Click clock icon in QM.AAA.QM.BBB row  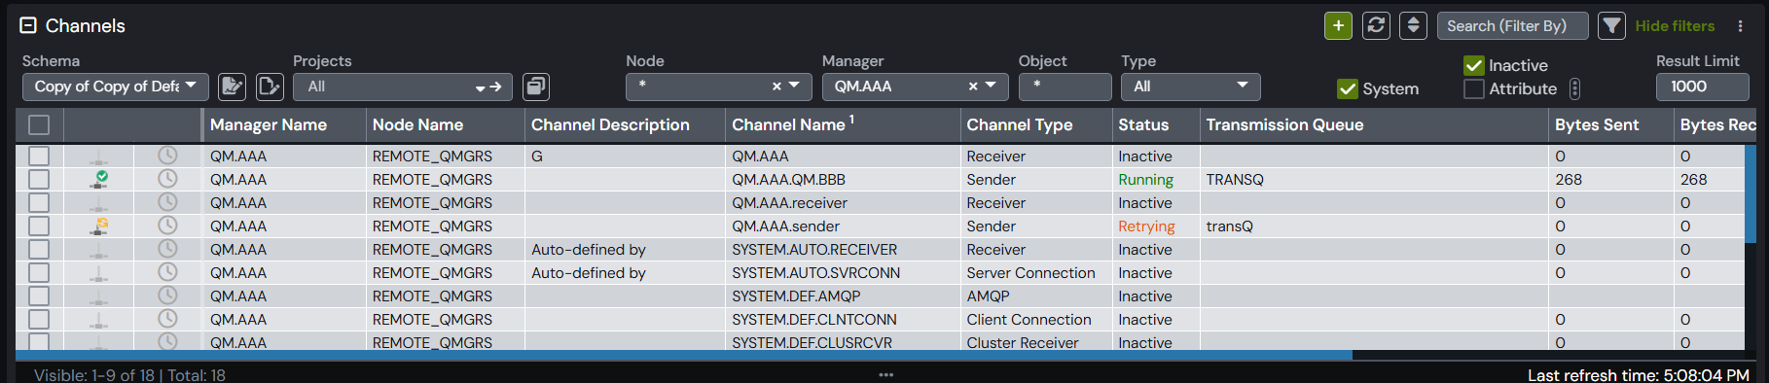coord(167,179)
